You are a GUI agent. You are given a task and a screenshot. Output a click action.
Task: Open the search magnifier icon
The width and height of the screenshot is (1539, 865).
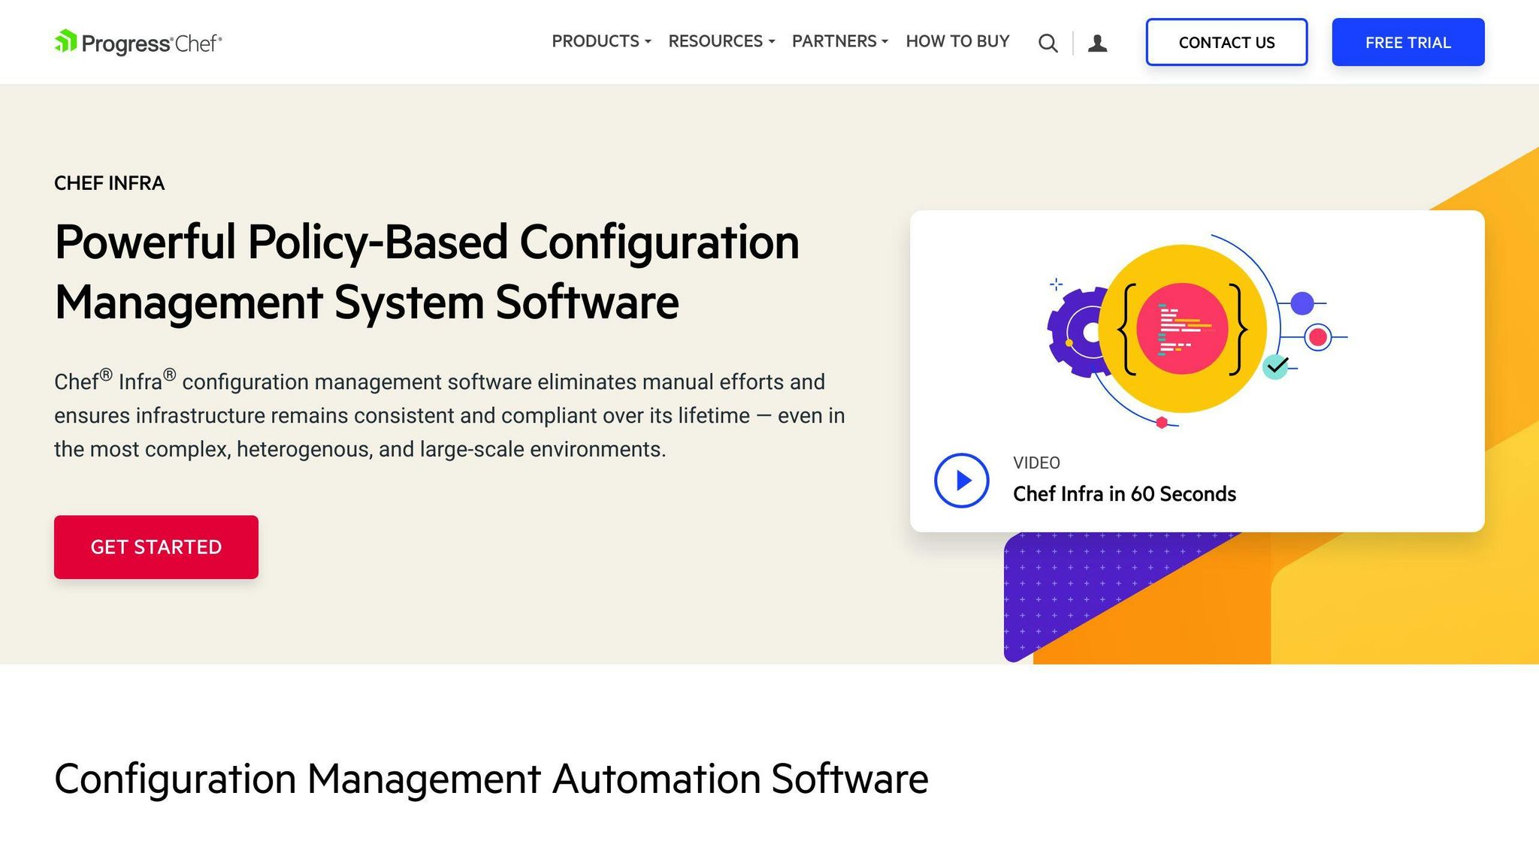(1048, 44)
